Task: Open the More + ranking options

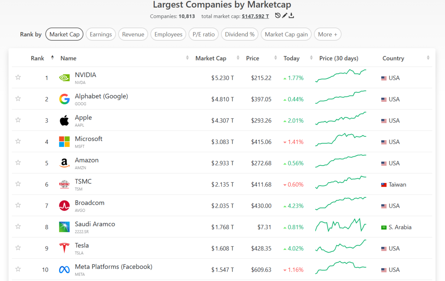Action: tap(327, 34)
